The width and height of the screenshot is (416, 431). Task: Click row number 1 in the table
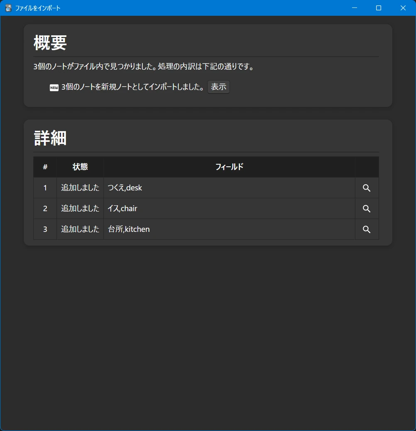tap(45, 188)
